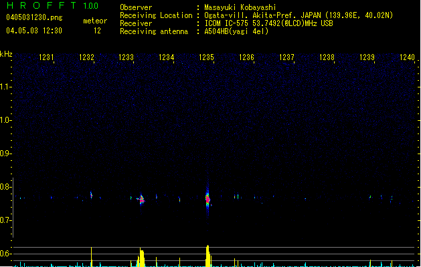Select the A504HB yagi antenna text
Image resolution: width=421 pixels, height=267 pixels.
coord(236,31)
